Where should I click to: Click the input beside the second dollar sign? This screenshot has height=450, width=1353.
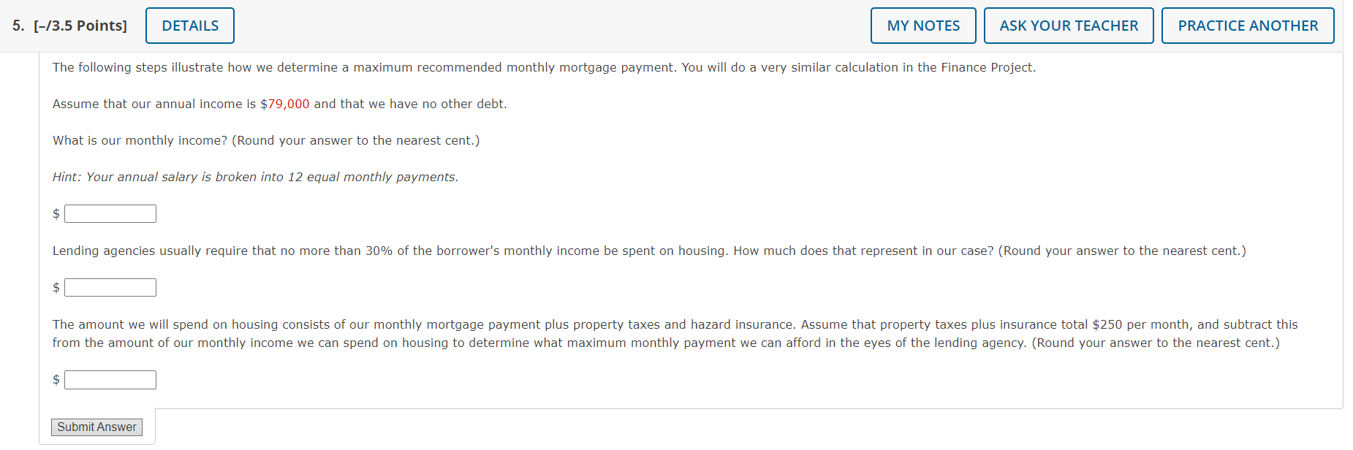(110, 287)
